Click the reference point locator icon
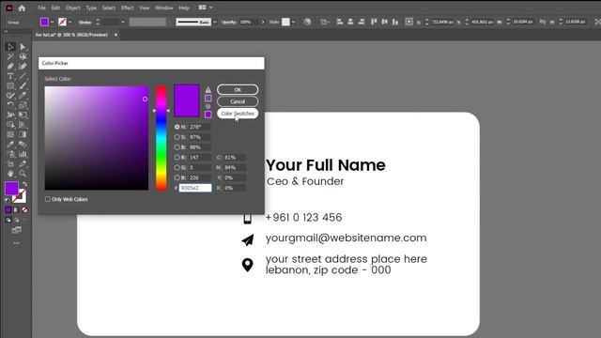 [409, 22]
